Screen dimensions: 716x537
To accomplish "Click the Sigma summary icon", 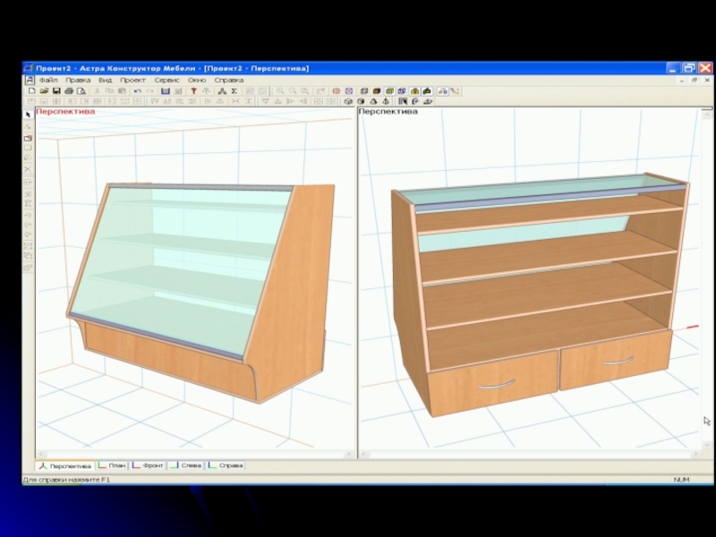I will point(234,91).
